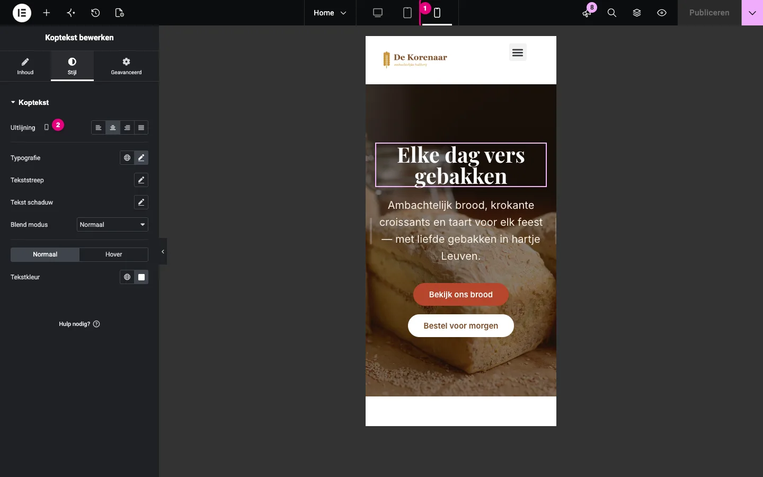Click the Bestel voor morgen button
This screenshot has width=763, height=477.
click(461, 326)
